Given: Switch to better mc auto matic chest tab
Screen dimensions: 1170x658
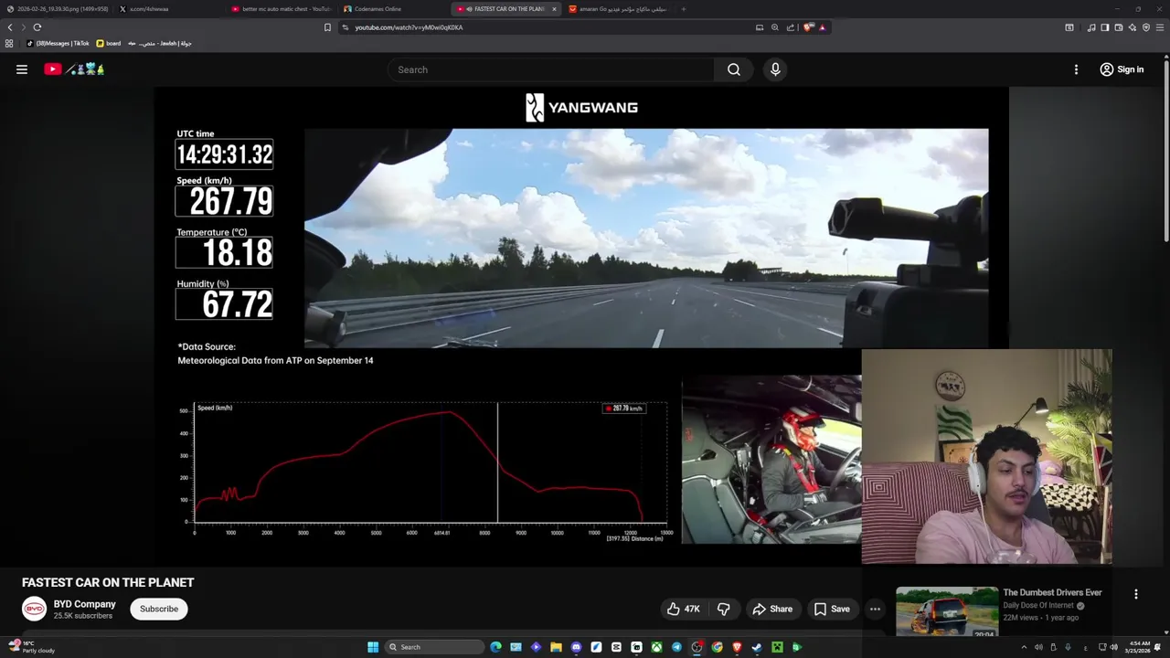Looking at the screenshot, I should pos(281,9).
